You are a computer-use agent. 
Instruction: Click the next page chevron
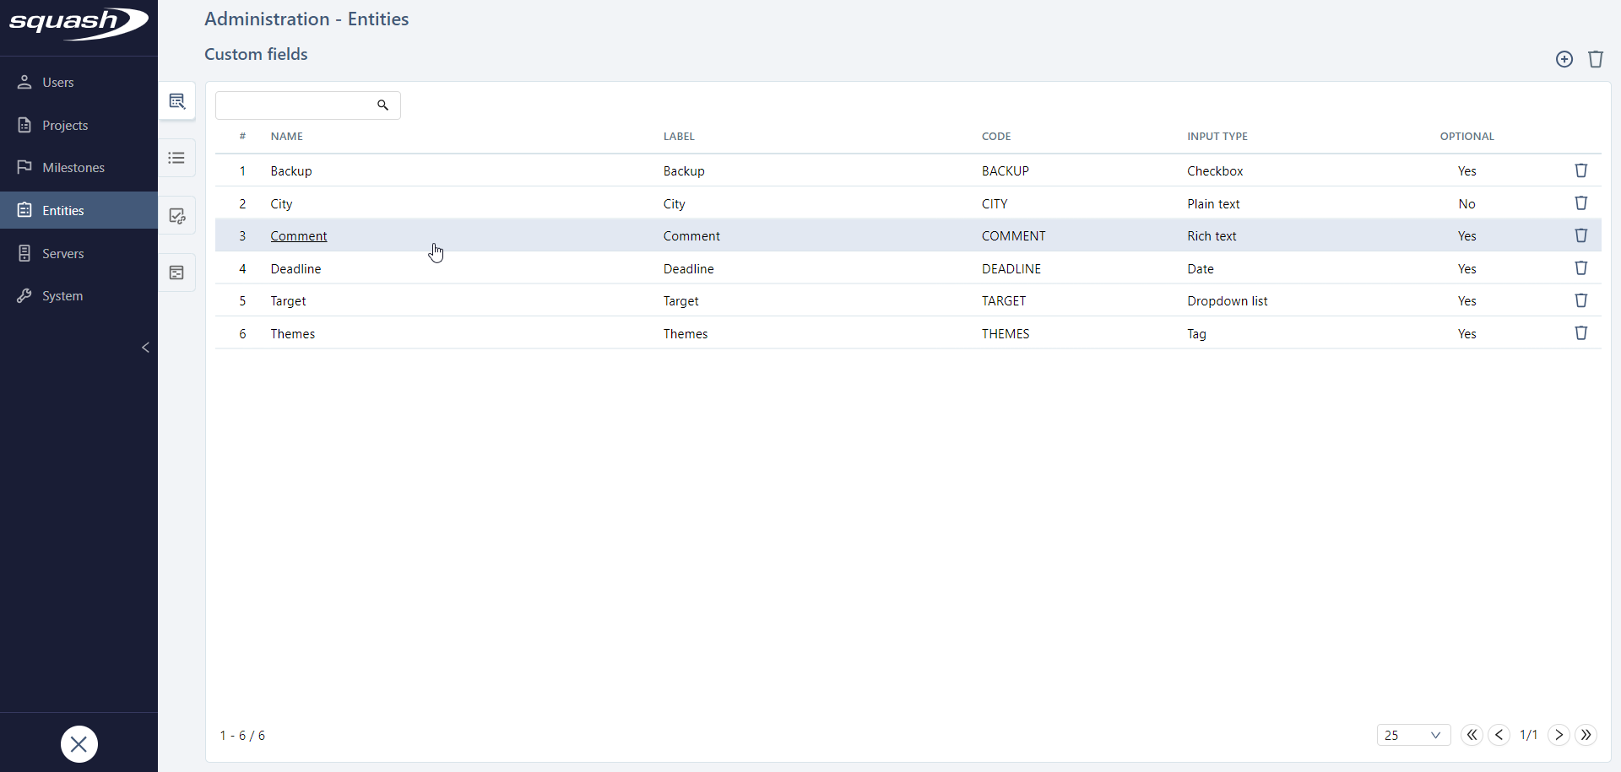point(1559,735)
